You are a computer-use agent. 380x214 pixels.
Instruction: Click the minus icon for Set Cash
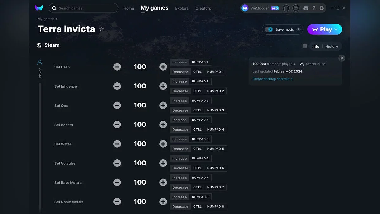point(117,67)
